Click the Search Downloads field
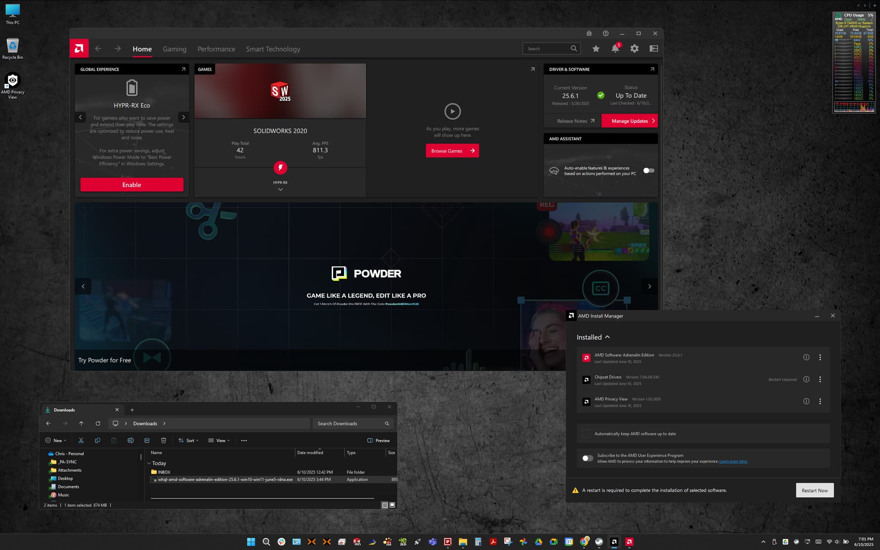Screen dimensions: 880x550 coord(353,423)
